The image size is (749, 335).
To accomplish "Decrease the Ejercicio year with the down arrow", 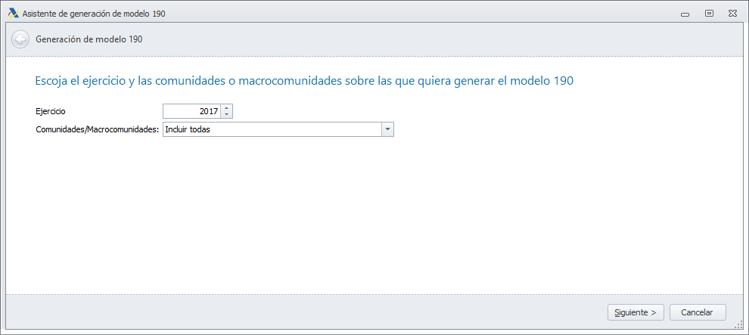I will 227,114.
